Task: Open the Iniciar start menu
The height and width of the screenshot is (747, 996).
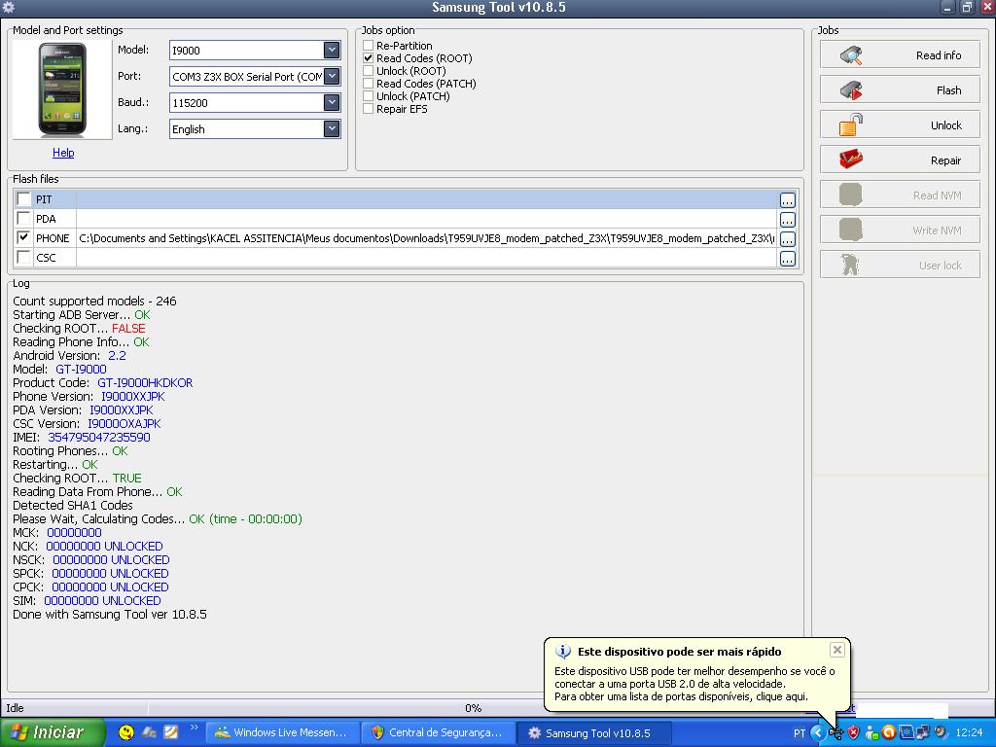Action: pyautogui.click(x=53, y=732)
